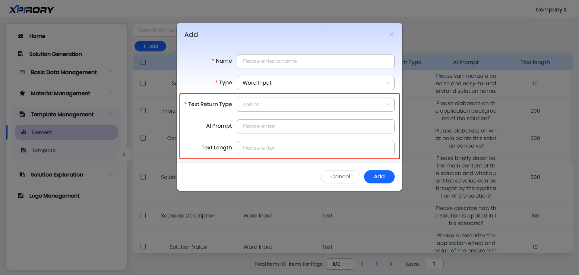Click the Solution Generation sidebar icon
The image size is (579, 275).
click(21, 54)
